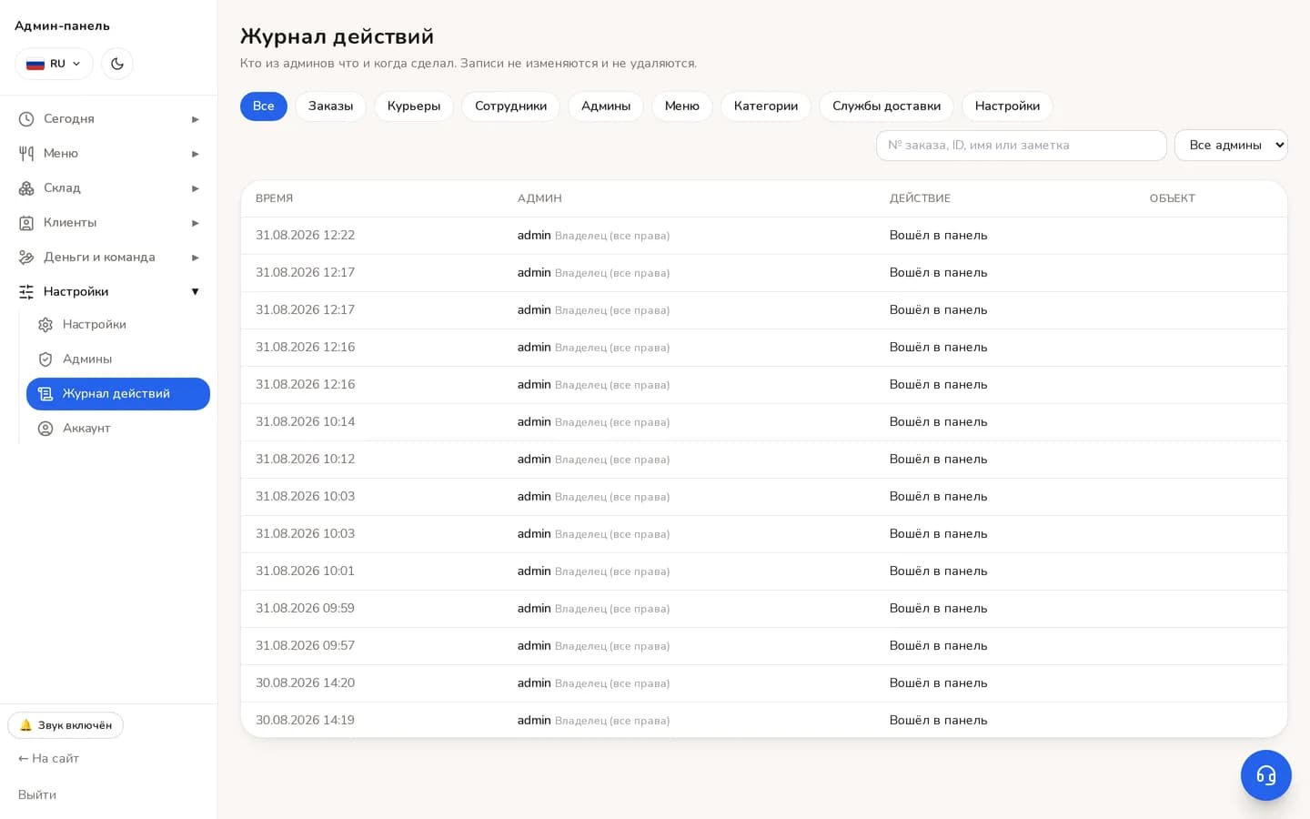Click the Выйти logout link
The image size is (1310, 819).
[x=37, y=794]
